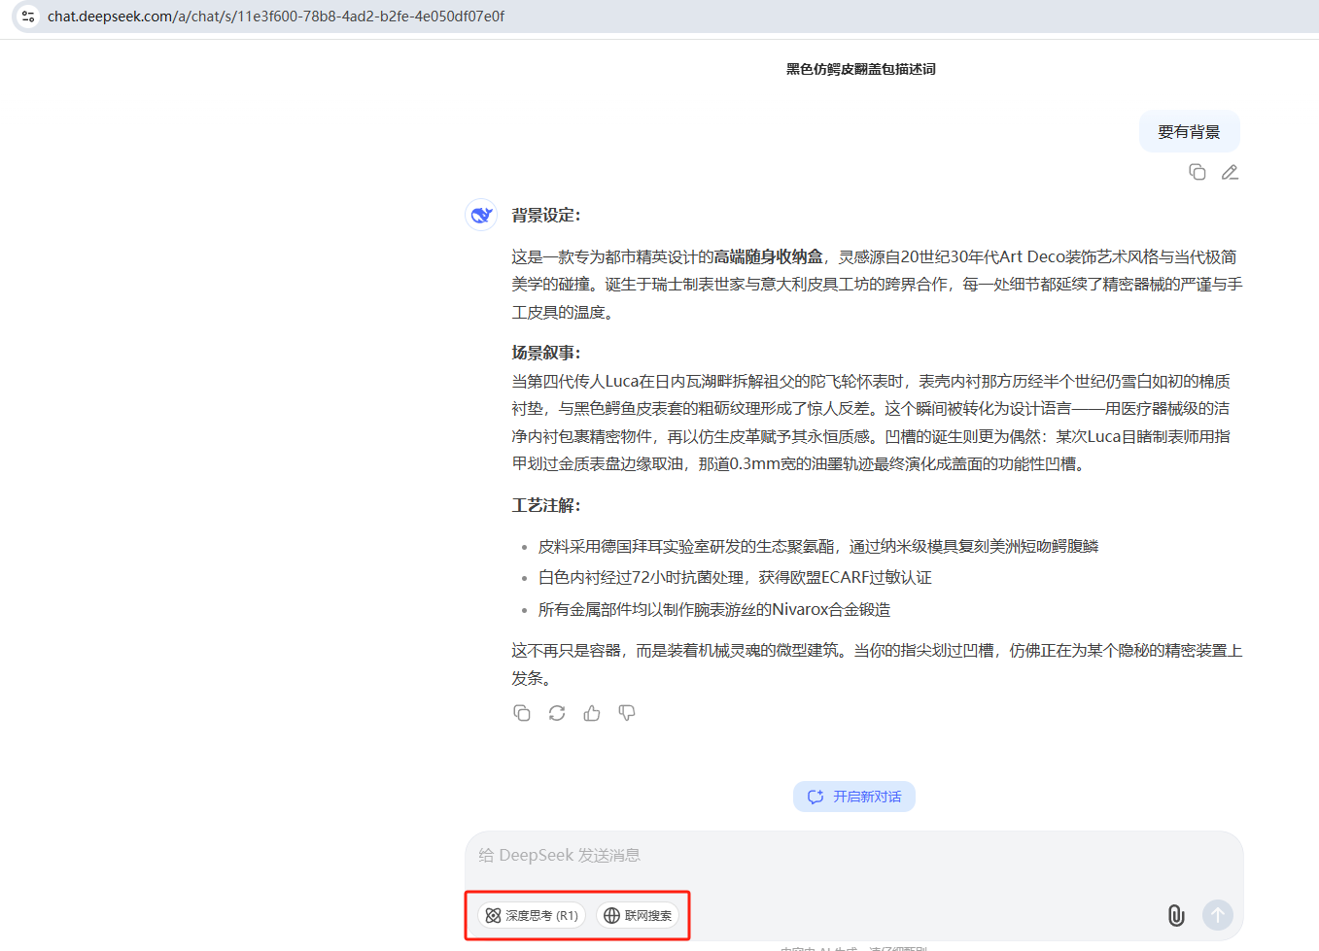
Task: Dislike the response with thumbs down
Action: coord(627,713)
